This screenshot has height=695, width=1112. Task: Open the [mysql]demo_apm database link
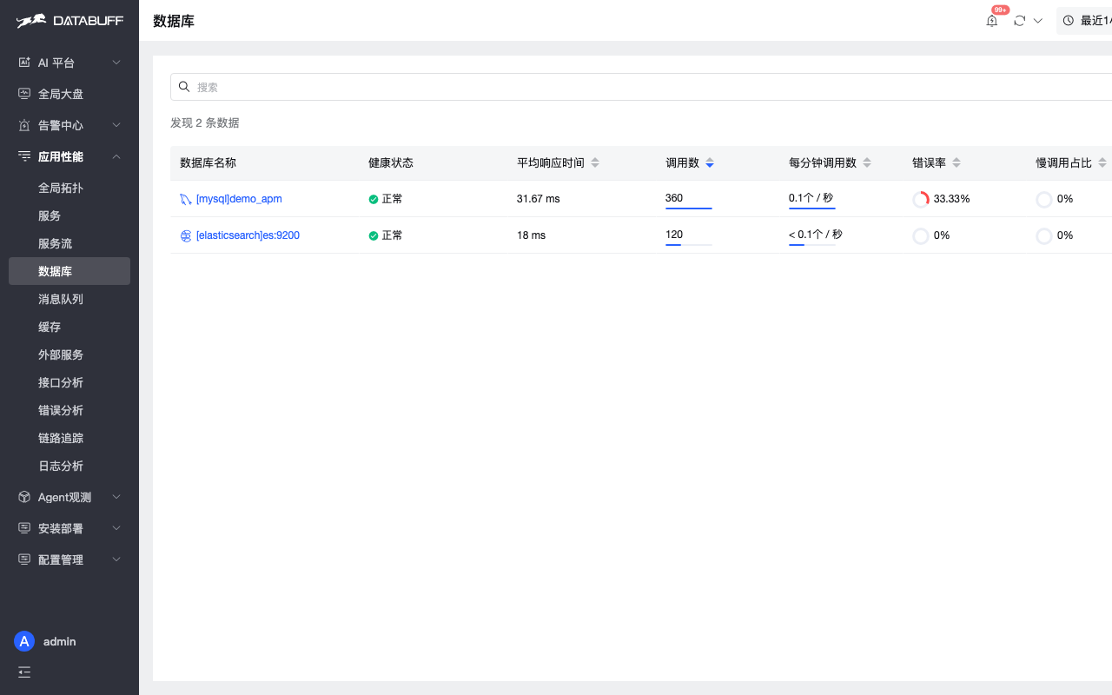coord(239,199)
